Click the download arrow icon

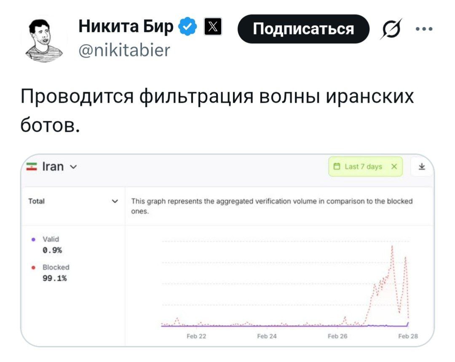pos(421,167)
